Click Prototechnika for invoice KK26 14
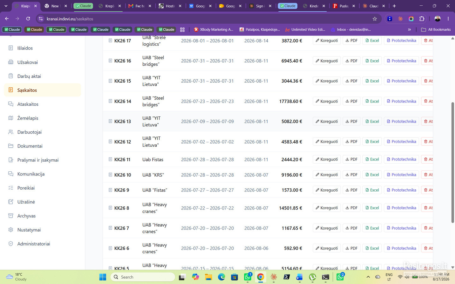Viewport: 455px width, 284px height. pyautogui.click(x=401, y=101)
